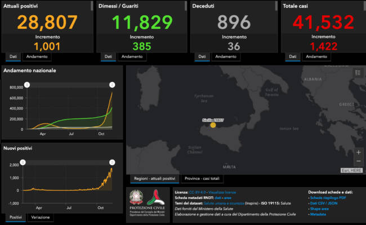The width and height of the screenshot is (366, 225).
Task: Click the Italian Republic emblem logo
Action: [136, 197]
